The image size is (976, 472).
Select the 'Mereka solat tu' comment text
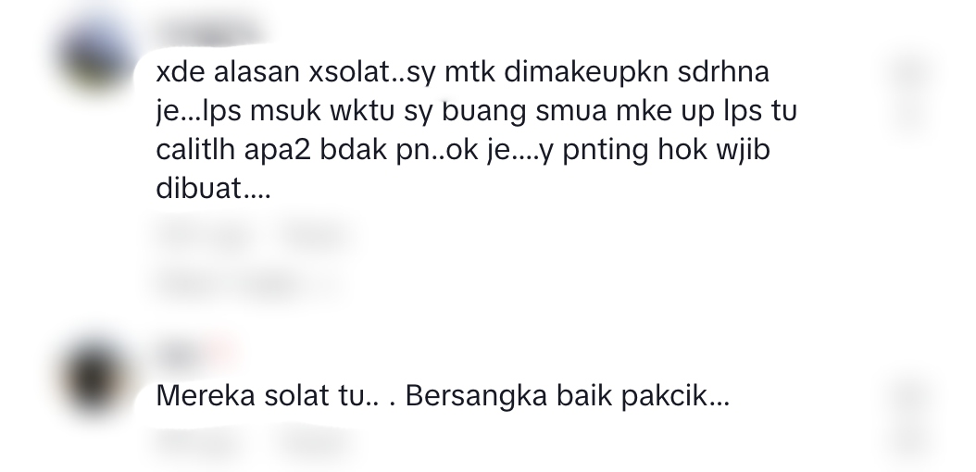click(x=443, y=395)
